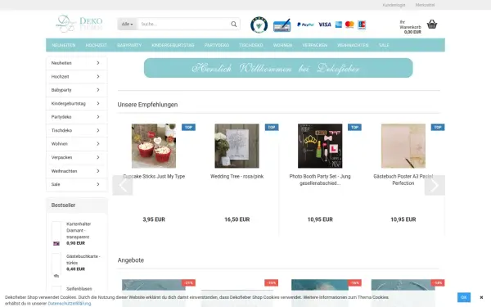This screenshot has width=491, height=307.
Task: Show previous recommended products with left arrow
Action: 123,186
